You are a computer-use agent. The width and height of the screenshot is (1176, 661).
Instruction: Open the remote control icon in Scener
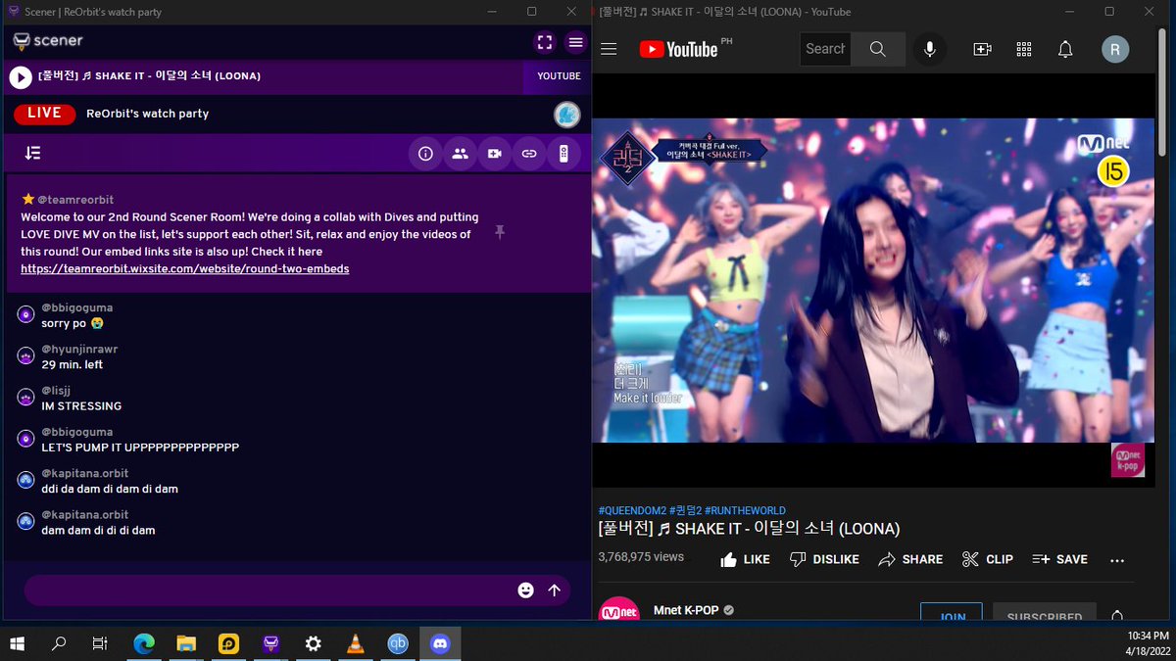coord(563,154)
